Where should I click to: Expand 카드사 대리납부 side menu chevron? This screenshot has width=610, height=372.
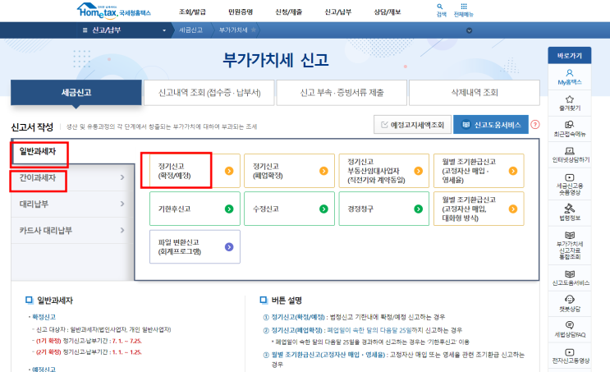(x=122, y=230)
